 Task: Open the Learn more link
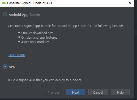[x=17, y=55]
